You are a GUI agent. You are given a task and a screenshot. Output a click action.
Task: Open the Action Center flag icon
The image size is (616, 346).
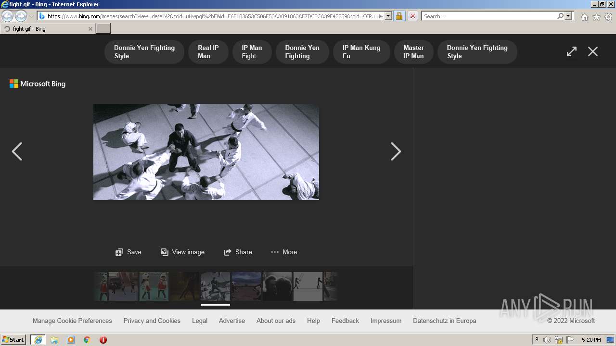570,340
